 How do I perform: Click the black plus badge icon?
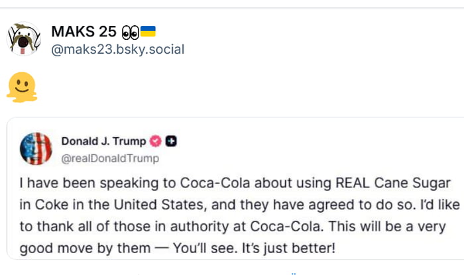click(x=171, y=141)
